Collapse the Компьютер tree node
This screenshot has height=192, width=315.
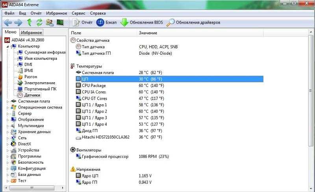point(7,46)
